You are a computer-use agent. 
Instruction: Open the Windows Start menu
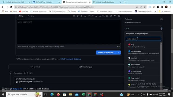[3, 95]
